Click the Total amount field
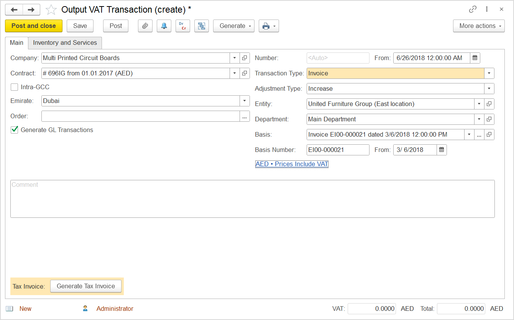 pyautogui.click(x=461, y=309)
